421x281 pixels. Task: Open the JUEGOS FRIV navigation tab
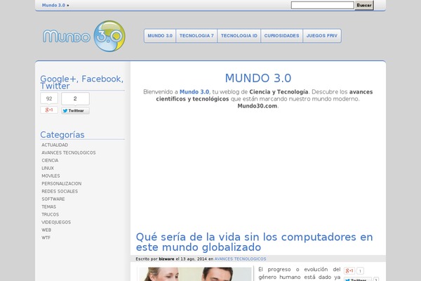(x=322, y=36)
